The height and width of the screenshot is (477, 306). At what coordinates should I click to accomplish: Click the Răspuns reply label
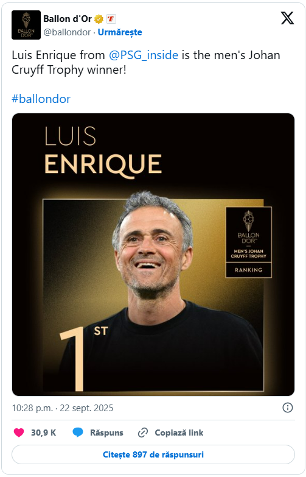106,433
